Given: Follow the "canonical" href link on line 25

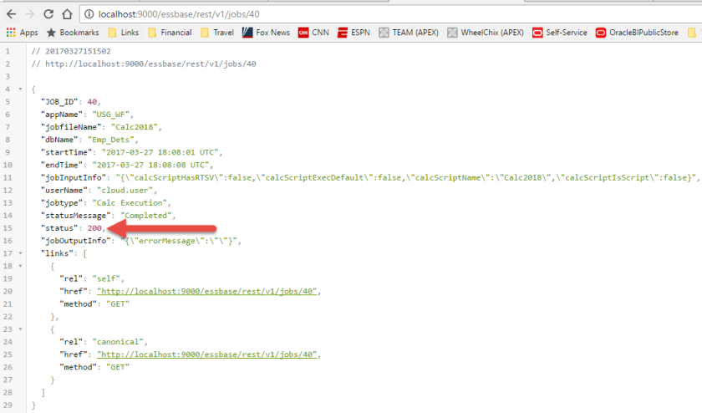Looking at the screenshot, I should (x=208, y=354).
